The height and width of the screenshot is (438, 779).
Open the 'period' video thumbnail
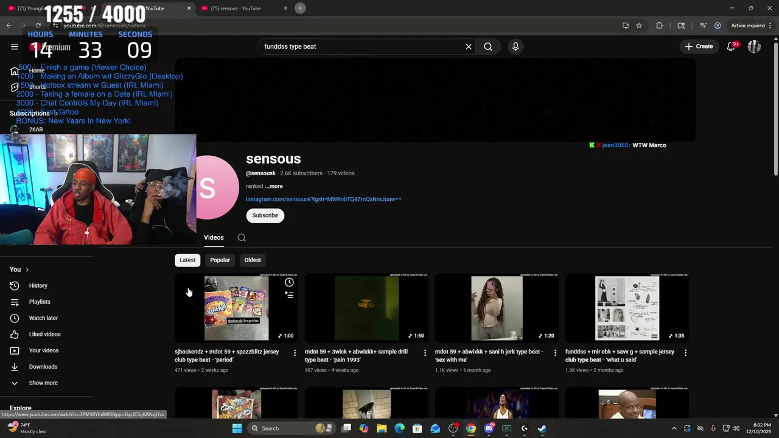[236, 308]
